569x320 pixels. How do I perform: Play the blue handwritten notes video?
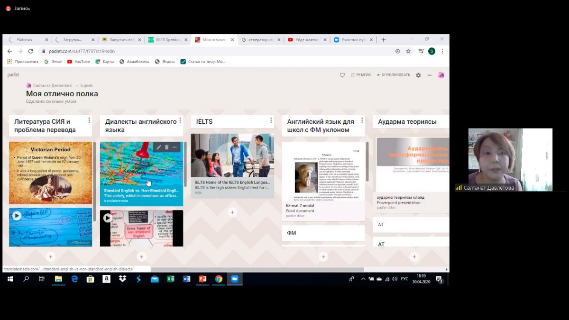tap(17, 216)
